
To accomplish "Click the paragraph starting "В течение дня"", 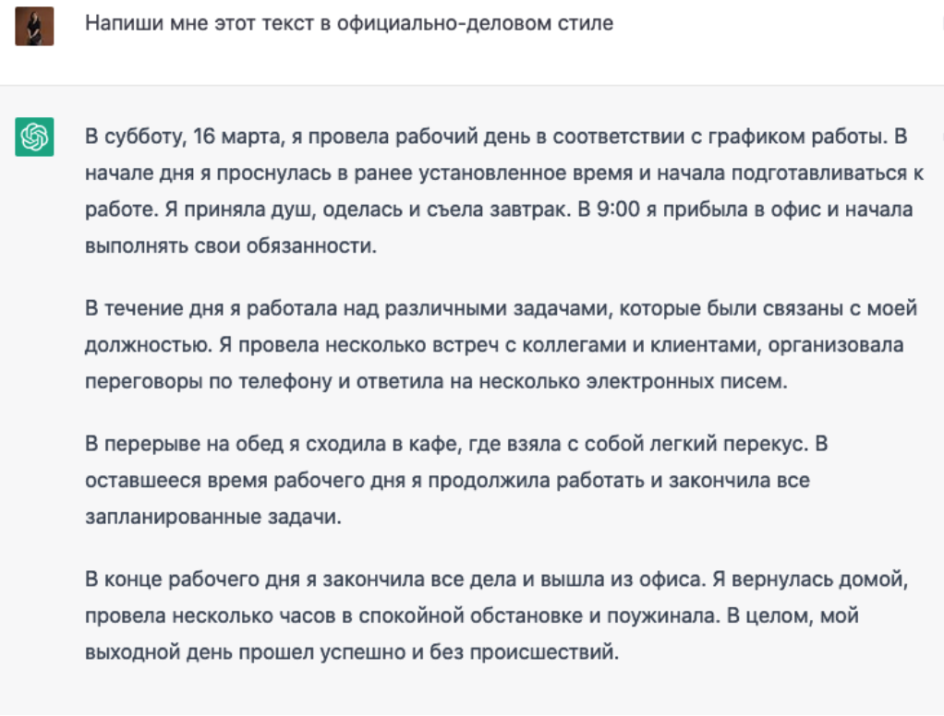I will coord(499,344).
